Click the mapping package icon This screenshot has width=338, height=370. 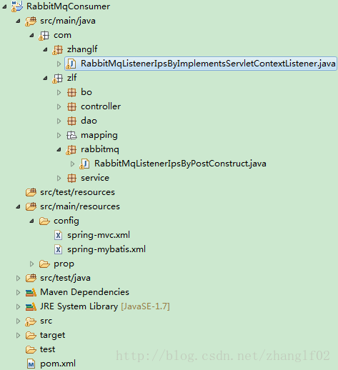tap(71, 135)
